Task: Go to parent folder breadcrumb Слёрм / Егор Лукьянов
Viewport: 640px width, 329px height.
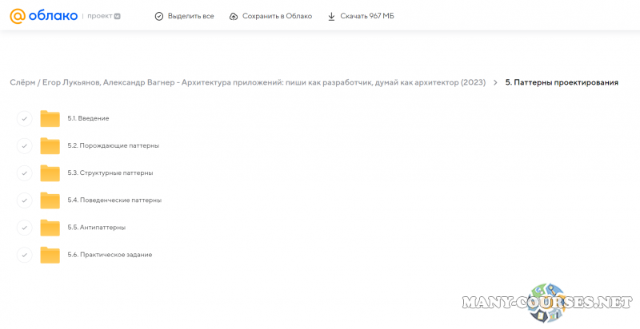Action: 247,82
